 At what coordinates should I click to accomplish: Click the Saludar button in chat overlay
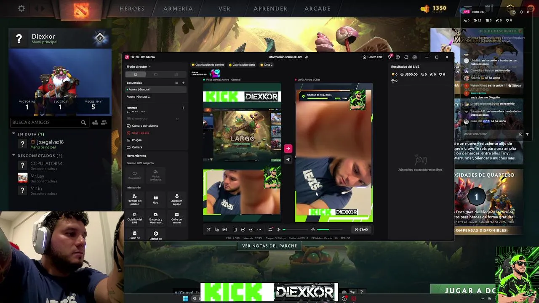[515, 85]
